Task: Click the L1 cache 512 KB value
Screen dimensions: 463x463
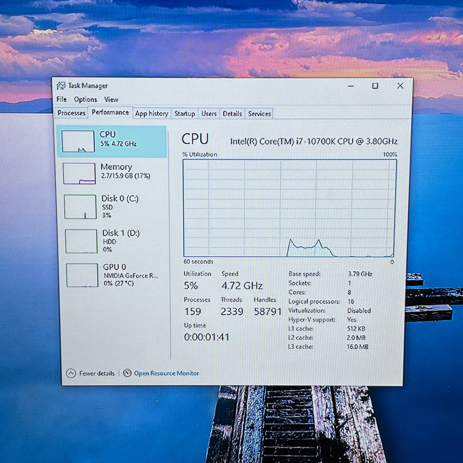Action: pyautogui.click(x=356, y=329)
